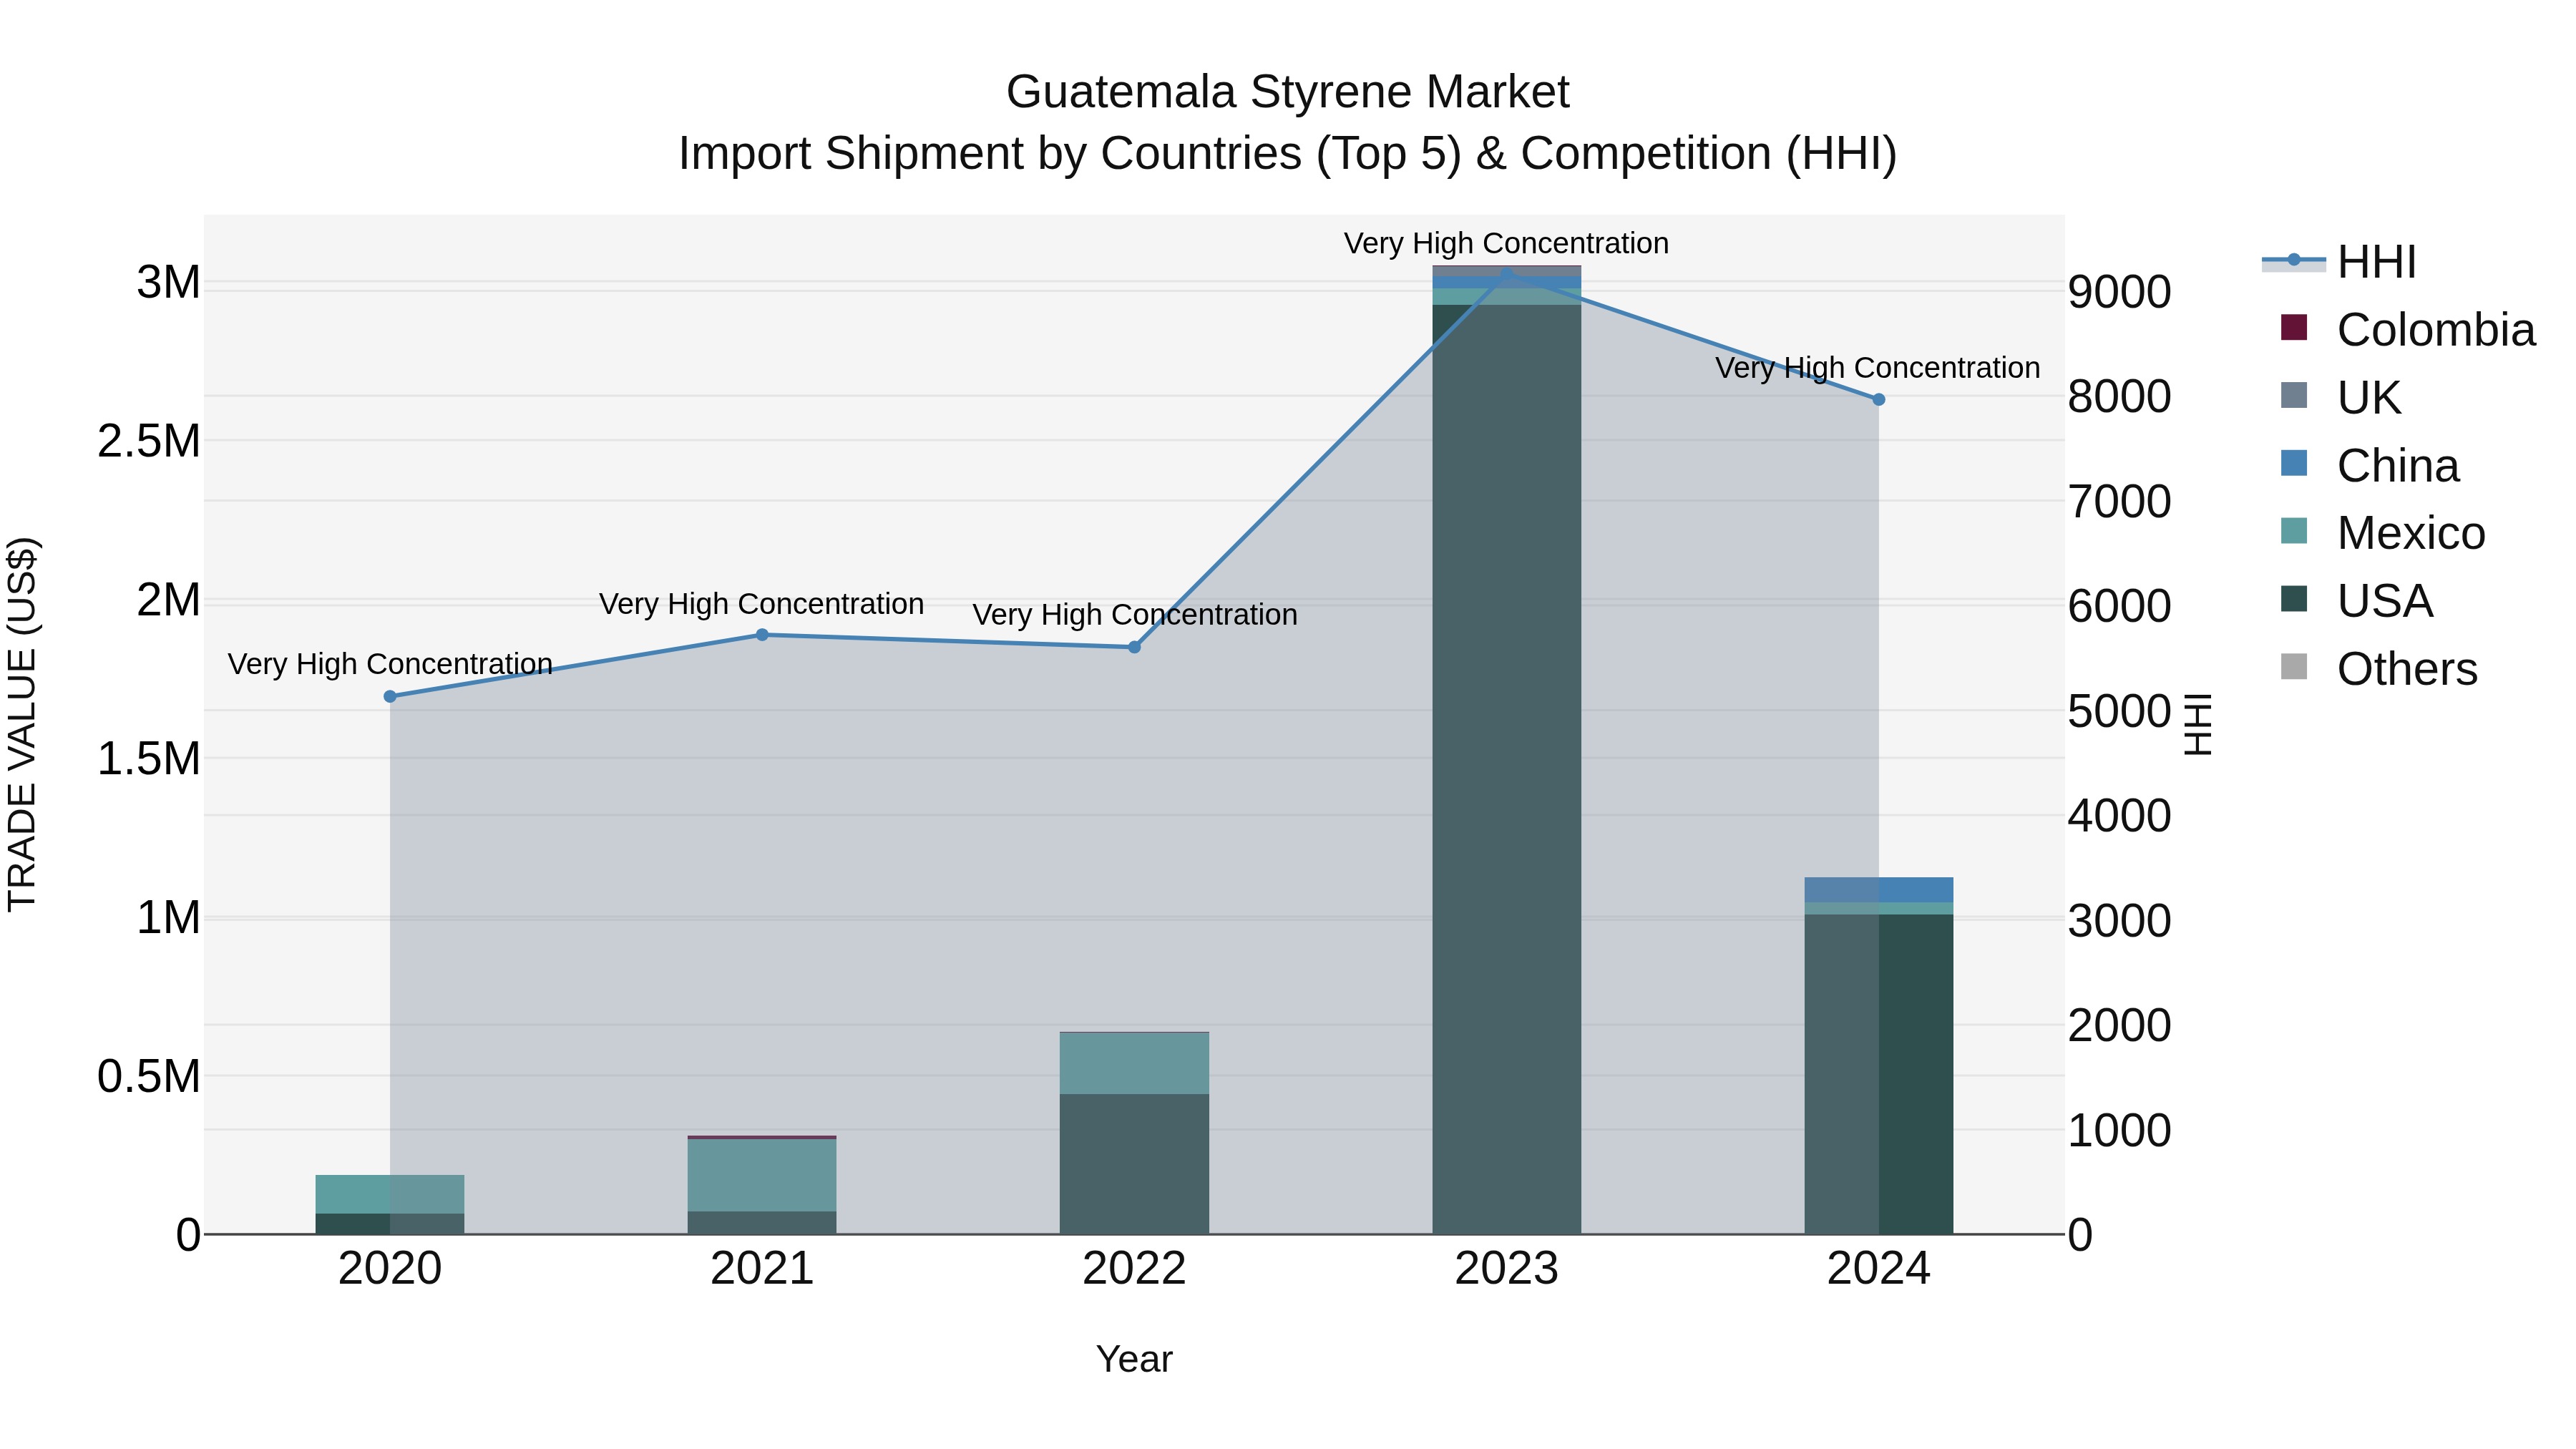Image resolution: width=2576 pixels, height=1449 pixels.
Task: Select the 2024 HHI data point
Action: (x=1878, y=399)
